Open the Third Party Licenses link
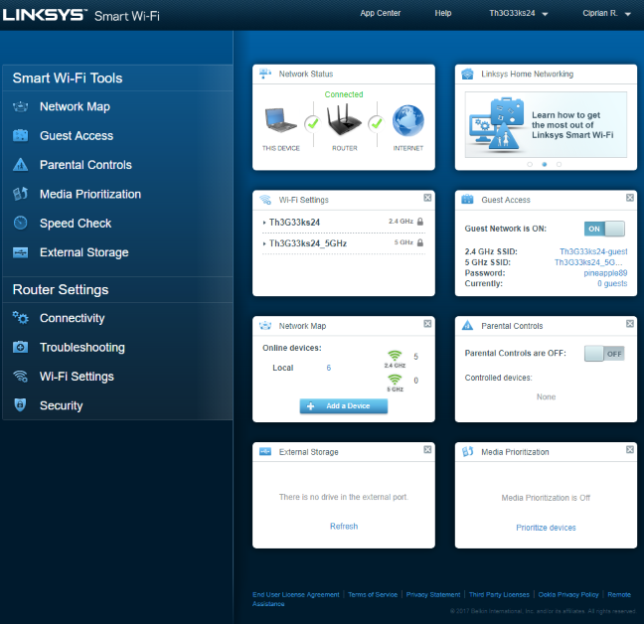644x624 pixels. point(499,594)
